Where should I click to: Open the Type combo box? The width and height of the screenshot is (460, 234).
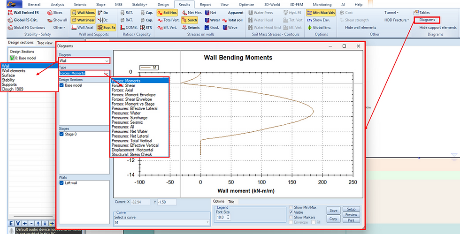point(84,73)
